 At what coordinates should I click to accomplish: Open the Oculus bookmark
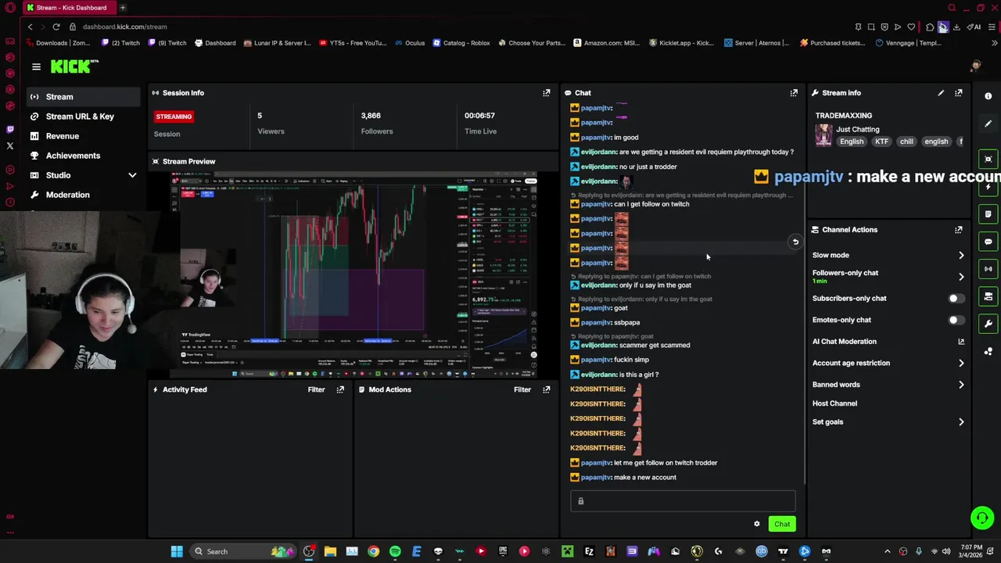[x=410, y=43]
